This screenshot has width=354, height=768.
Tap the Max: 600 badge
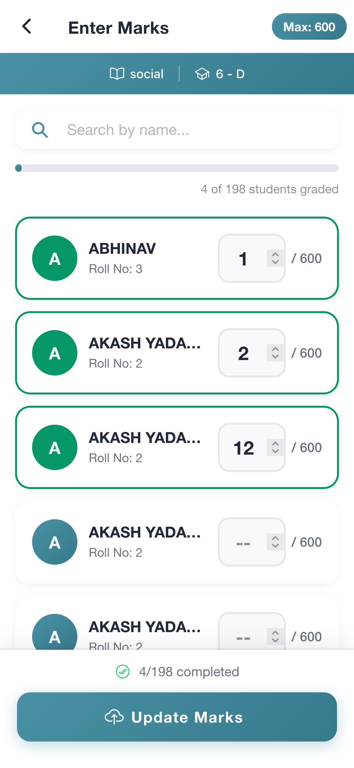coord(309,27)
